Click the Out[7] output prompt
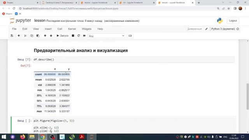The width and height of the screenshot is (249, 140). [26, 66]
